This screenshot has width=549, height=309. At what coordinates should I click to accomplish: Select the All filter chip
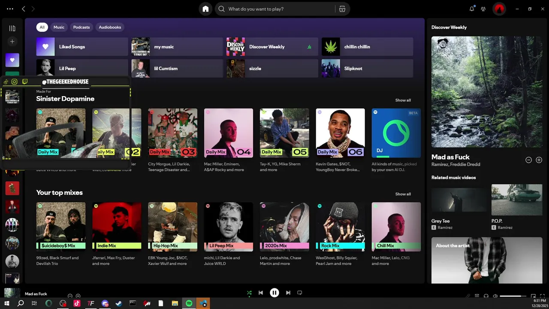[42, 27]
